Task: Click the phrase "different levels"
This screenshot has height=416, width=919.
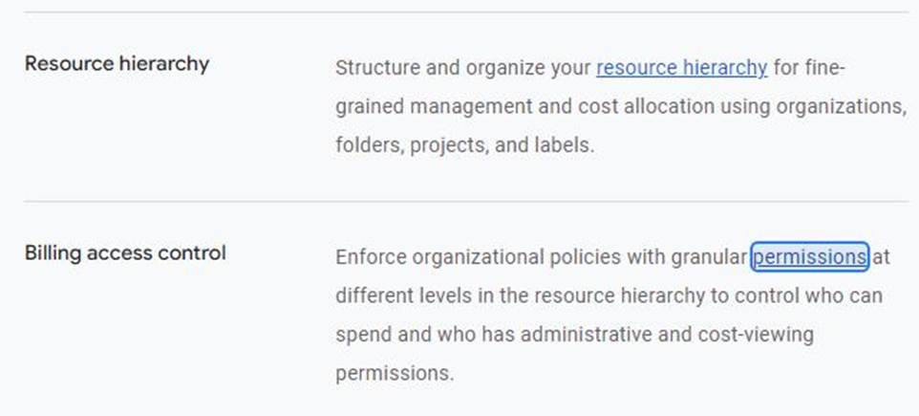Action: [400, 296]
